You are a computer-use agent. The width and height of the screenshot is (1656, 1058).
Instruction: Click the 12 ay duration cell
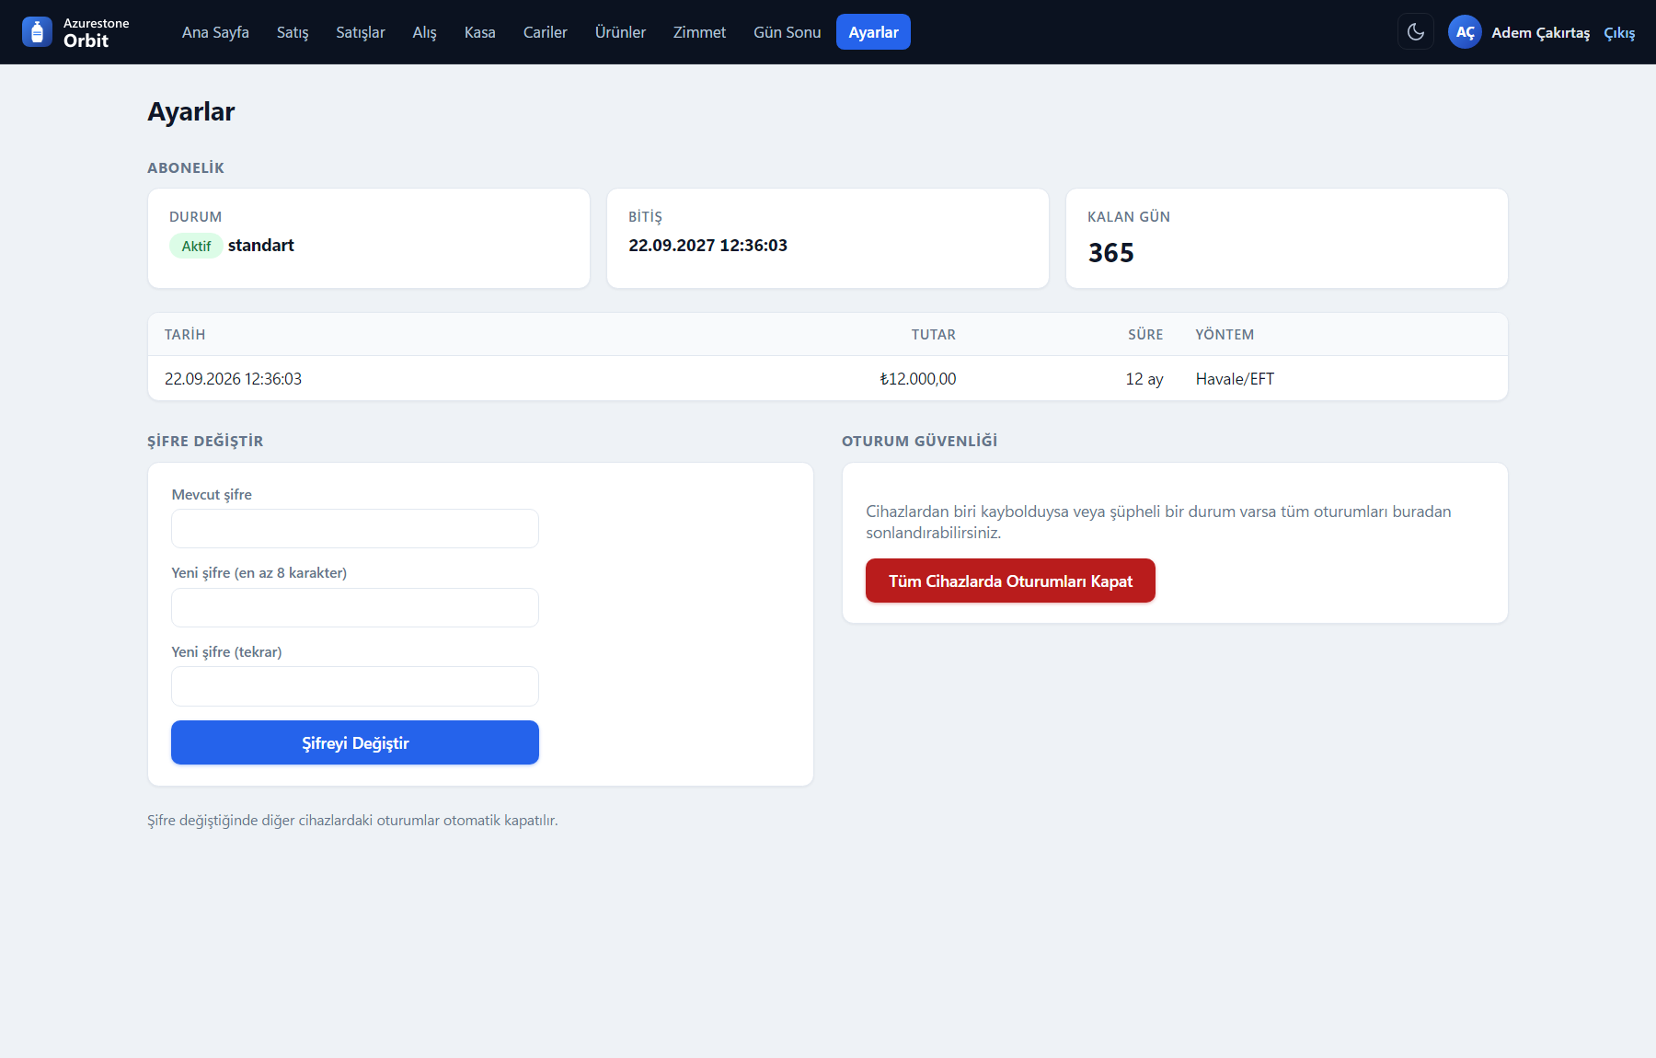(x=1144, y=379)
